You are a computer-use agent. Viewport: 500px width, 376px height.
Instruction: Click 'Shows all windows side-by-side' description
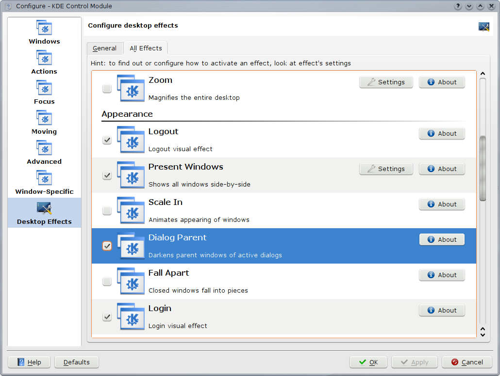[x=200, y=184]
